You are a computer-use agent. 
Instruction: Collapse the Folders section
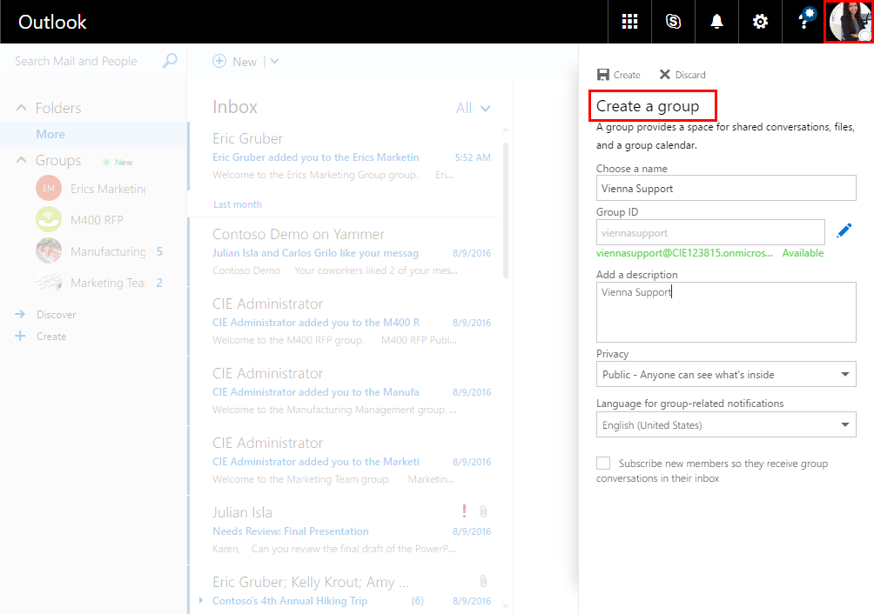click(x=23, y=108)
